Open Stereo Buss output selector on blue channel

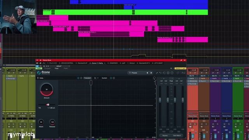226,116
